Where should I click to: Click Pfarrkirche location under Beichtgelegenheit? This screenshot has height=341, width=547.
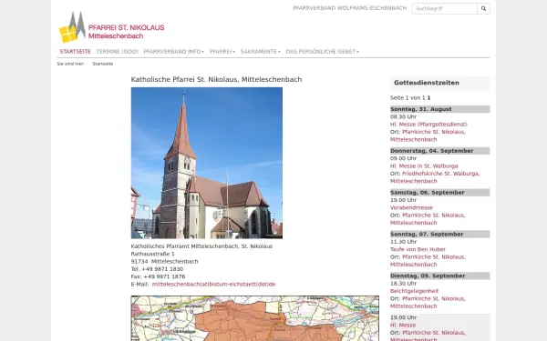pyautogui.click(x=428, y=303)
